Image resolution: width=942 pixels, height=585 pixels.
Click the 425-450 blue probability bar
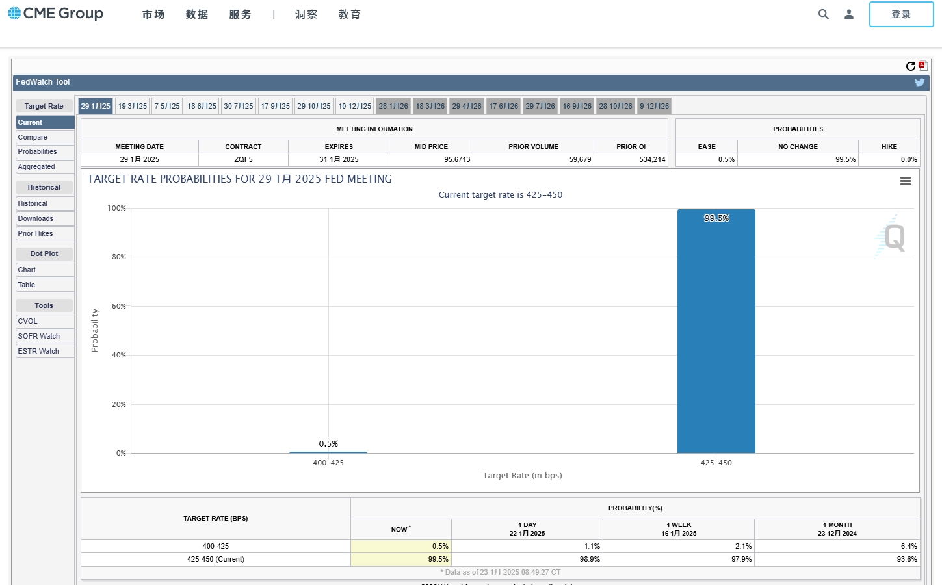coord(716,331)
